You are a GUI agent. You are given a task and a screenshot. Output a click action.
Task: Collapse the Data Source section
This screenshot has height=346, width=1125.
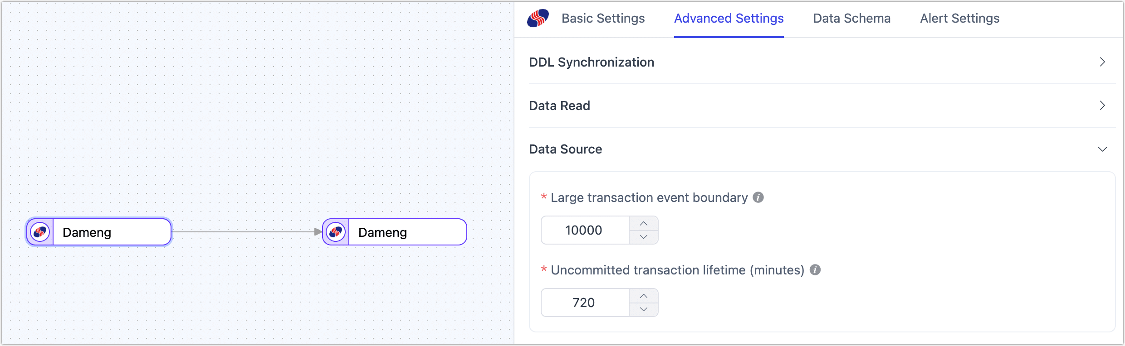(1102, 149)
